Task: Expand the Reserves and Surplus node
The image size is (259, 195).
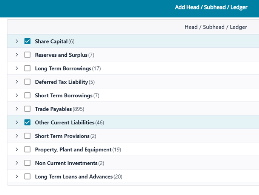Action: [17, 55]
